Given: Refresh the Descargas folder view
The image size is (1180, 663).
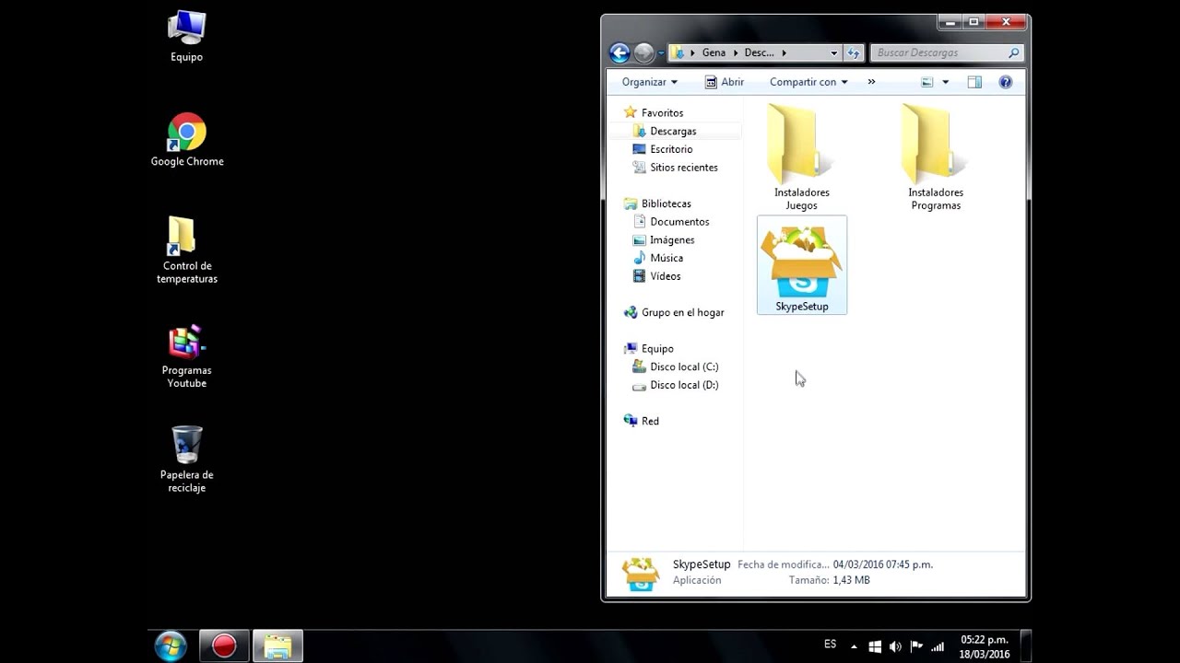Looking at the screenshot, I should [x=854, y=53].
